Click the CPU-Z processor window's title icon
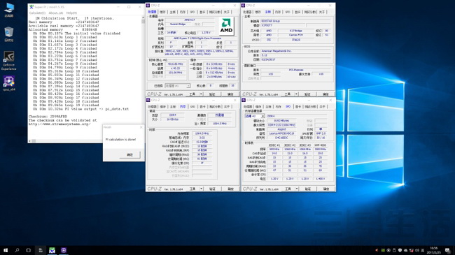The image size is (455, 255). (148, 5)
